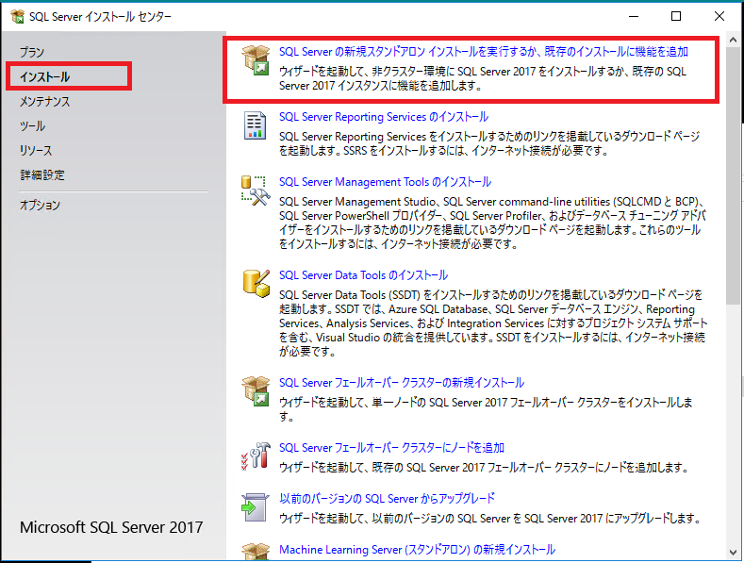Image resolution: width=744 pixels, height=563 pixels.
Task: Click the vertical scrollbar thumb
Action: pos(733,176)
